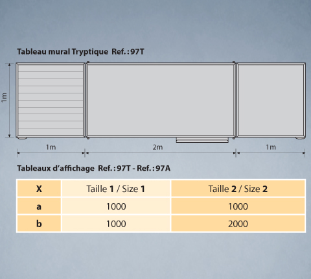Click the row label 'b'
This screenshot has width=311, height=279.
(39, 224)
